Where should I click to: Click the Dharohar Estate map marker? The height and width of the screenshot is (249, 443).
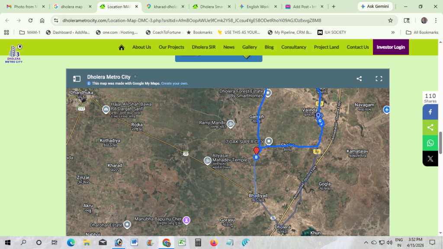point(127,225)
